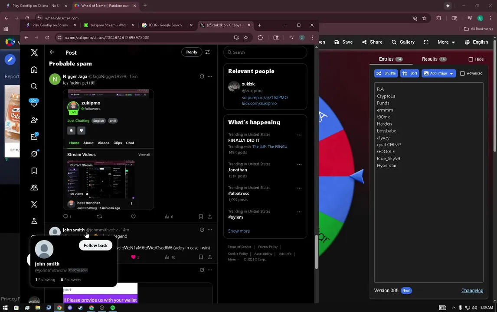
Task: Open Messages envelope in X sidebar
Action: [34, 136]
